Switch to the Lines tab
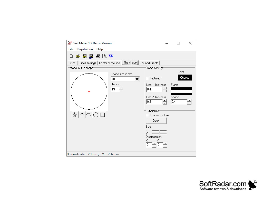This screenshot has height=197, width=263. coord(72,63)
